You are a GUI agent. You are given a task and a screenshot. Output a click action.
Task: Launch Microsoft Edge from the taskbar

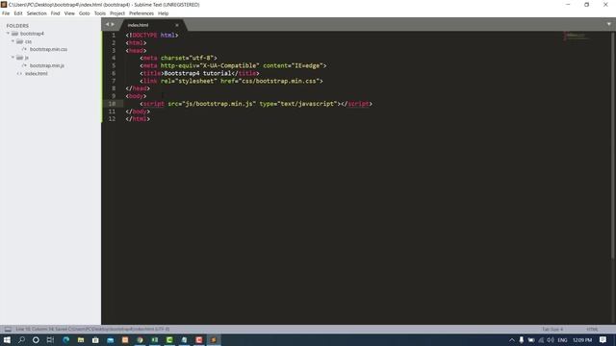click(65, 339)
